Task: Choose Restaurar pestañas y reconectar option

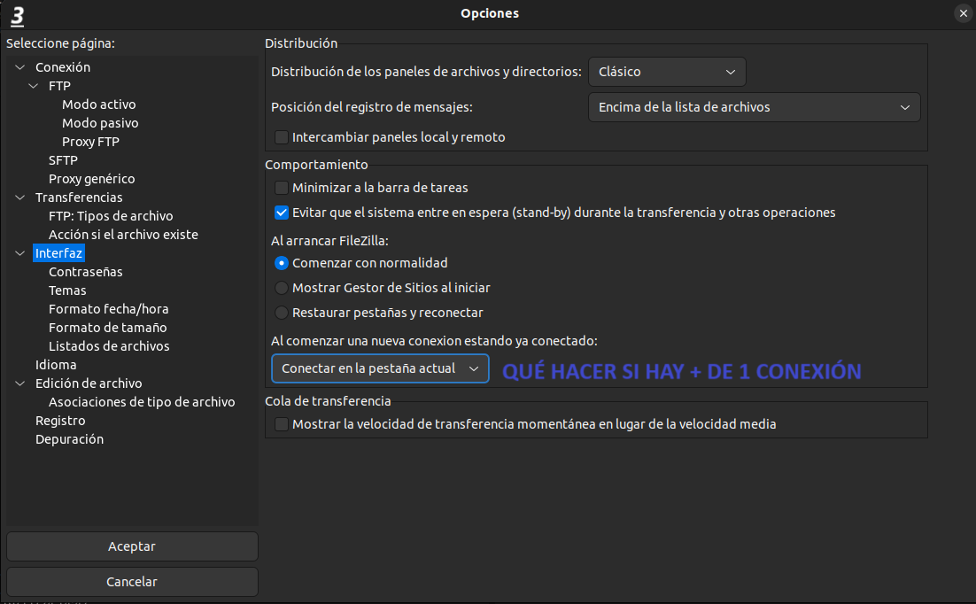Action: point(282,313)
